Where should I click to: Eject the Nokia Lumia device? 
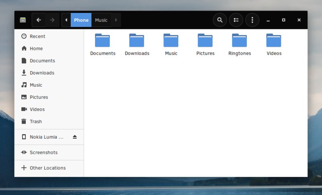click(74, 137)
